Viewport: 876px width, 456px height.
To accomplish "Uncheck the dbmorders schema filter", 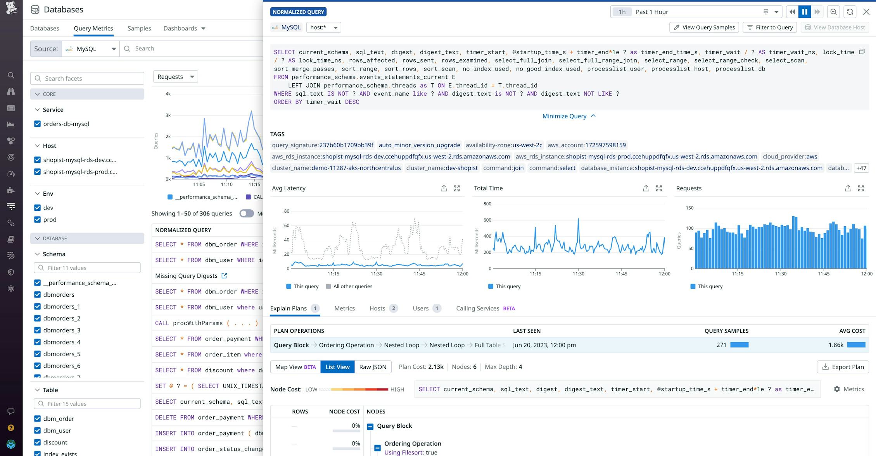I will tap(37, 294).
